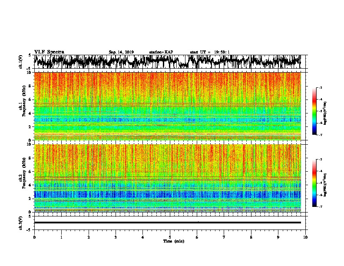Click the 'VLF Spectra' title text

pyautogui.click(x=49, y=52)
